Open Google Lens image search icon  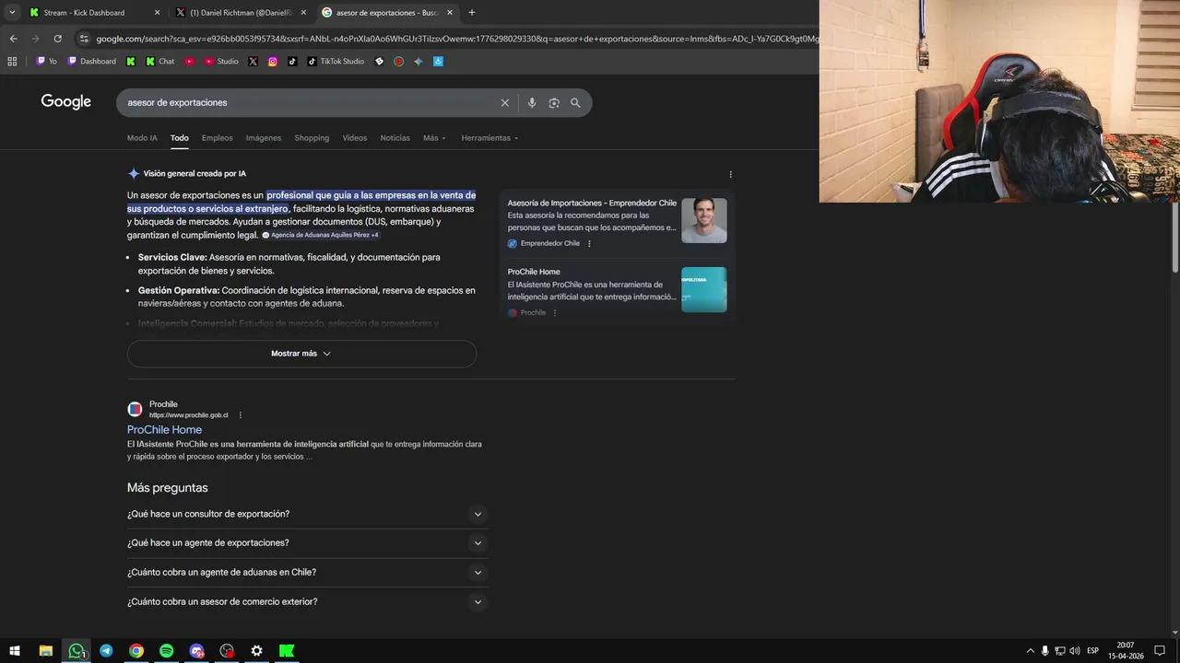[554, 103]
